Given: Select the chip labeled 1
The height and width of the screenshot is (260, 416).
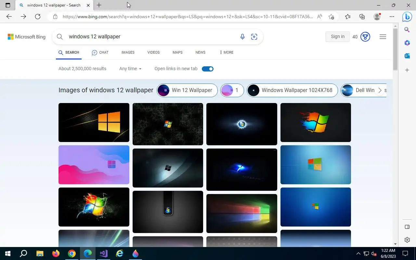Looking at the screenshot, I should coord(232,90).
